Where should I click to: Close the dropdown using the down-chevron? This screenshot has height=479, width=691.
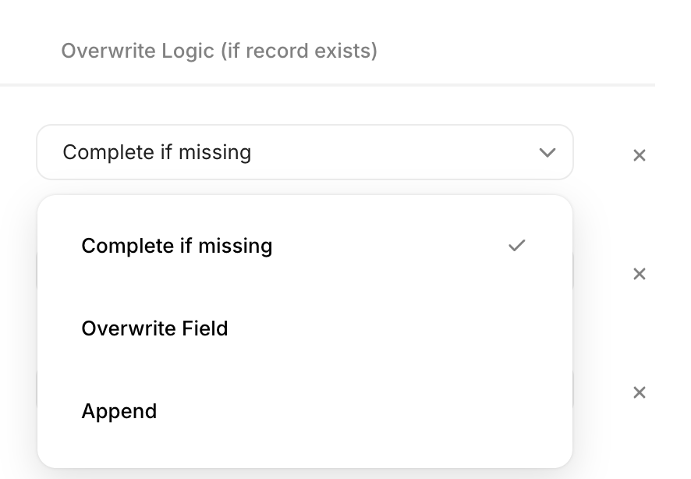547,152
